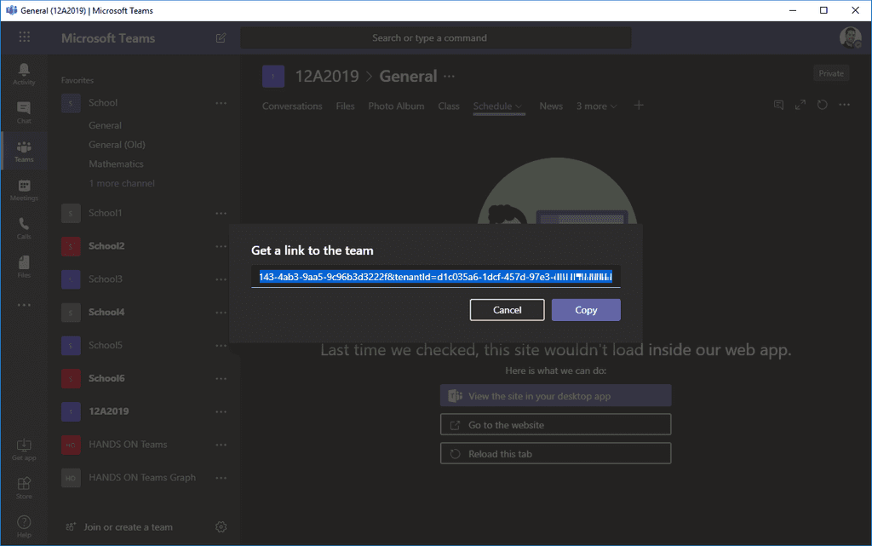The width and height of the screenshot is (872, 546).
Task: Copy the team link
Action: click(x=586, y=310)
